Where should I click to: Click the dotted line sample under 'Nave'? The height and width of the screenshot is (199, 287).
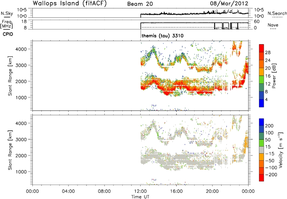point(273,29)
